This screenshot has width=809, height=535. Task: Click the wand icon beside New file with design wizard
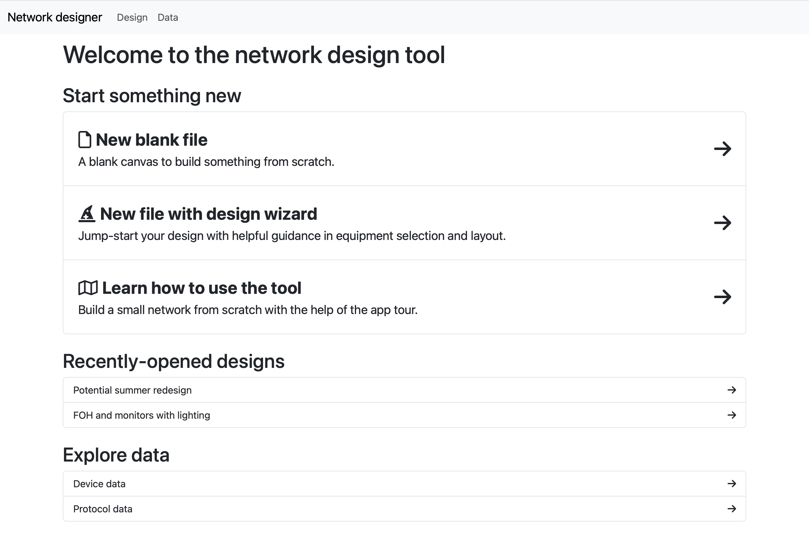point(87,214)
